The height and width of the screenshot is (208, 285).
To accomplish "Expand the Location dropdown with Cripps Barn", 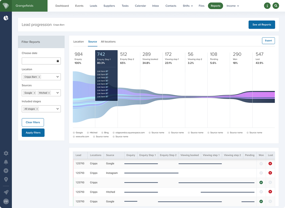I will [x=41, y=77].
